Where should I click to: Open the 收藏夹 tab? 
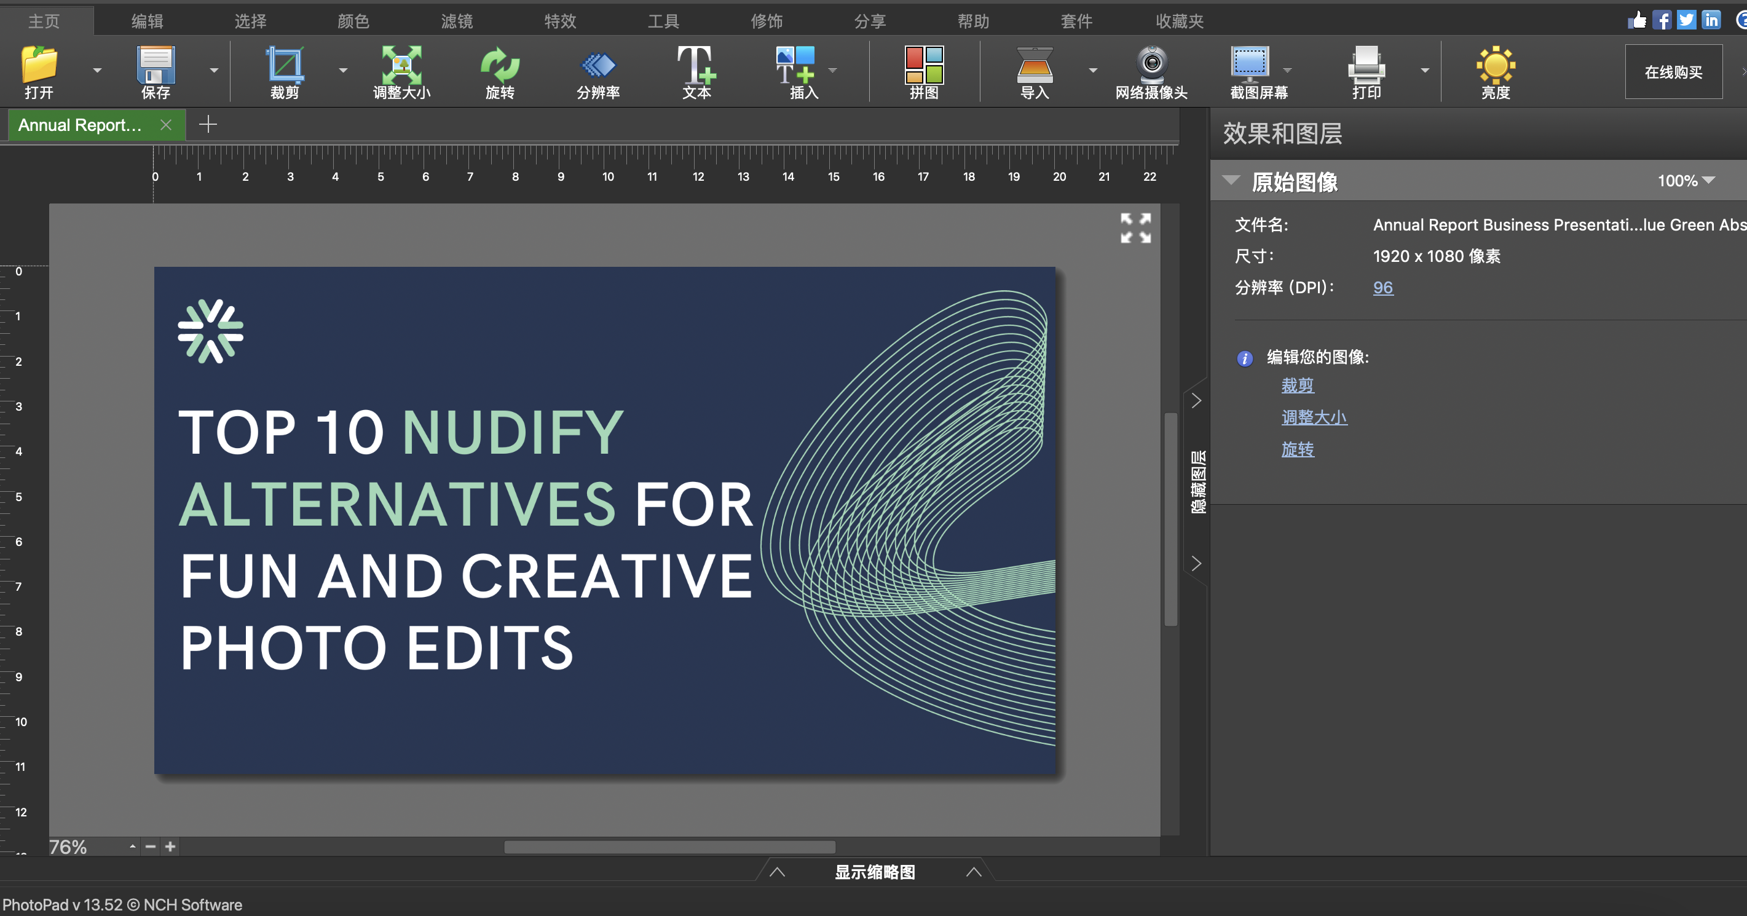click(x=1180, y=21)
